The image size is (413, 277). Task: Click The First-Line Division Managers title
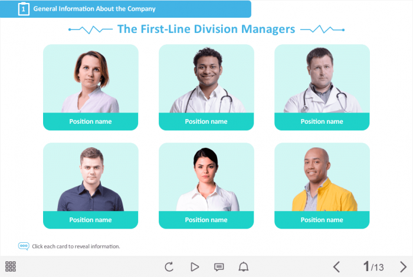(x=206, y=29)
